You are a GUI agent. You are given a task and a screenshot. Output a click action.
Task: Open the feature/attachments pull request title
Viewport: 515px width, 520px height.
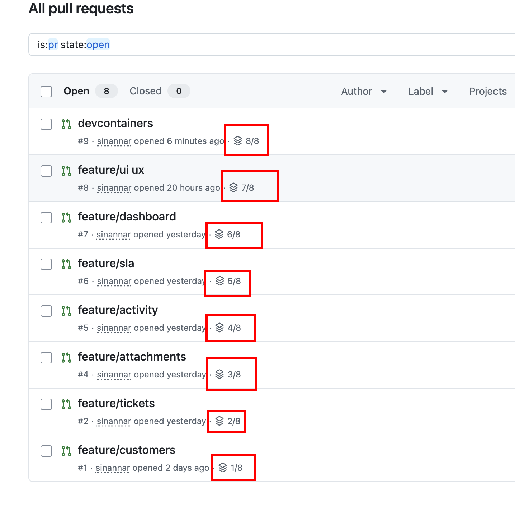[132, 357]
